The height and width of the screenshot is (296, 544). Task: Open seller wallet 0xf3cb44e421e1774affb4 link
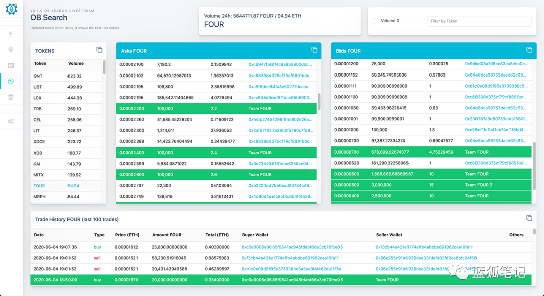click(x=424, y=247)
